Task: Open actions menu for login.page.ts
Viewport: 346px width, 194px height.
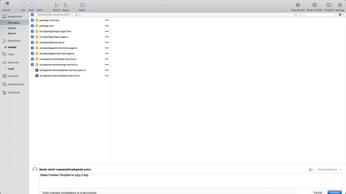Action: click(107, 37)
